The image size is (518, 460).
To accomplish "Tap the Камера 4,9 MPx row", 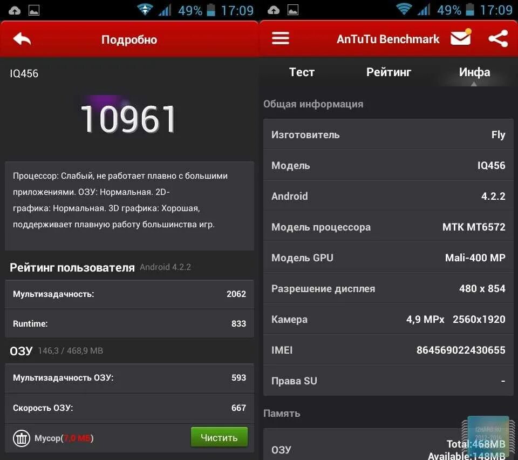I will point(388,319).
